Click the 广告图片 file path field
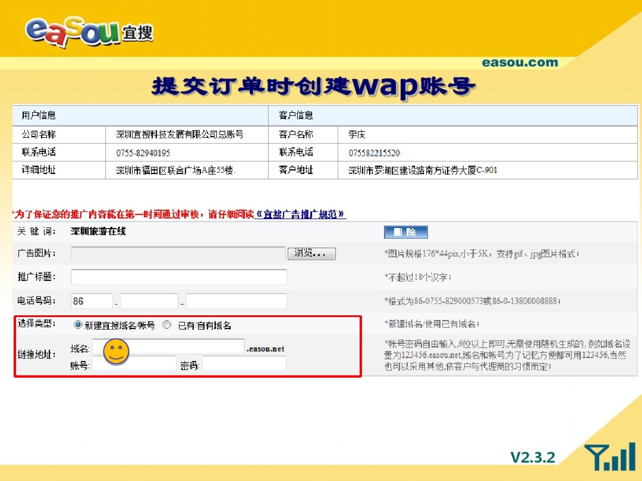The image size is (642, 481). click(178, 253)
